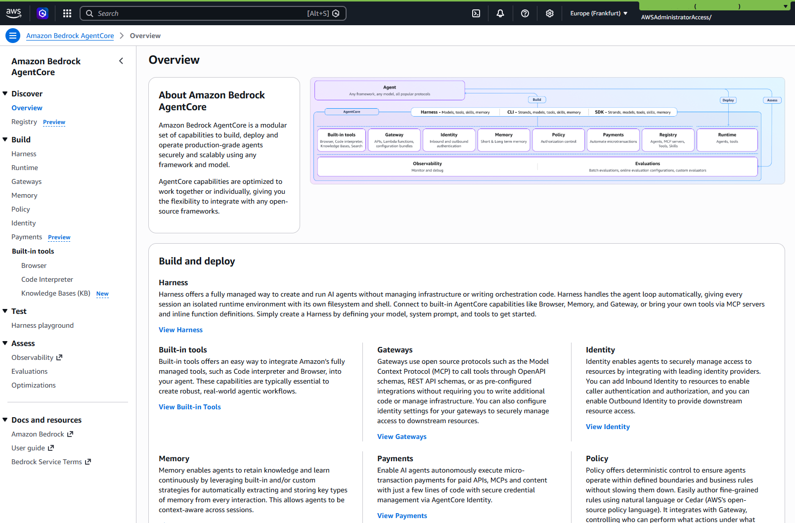Collapse the Build section
The width and height of the screenshot is (795, 523).
(x=5, y=139)
